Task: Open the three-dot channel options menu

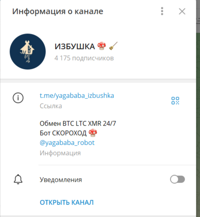Action: [162, 11]
